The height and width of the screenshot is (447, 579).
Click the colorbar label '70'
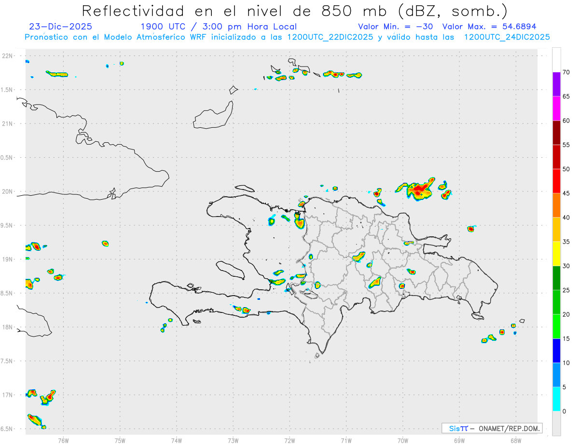pyautogui.click(x=566, y=72)
